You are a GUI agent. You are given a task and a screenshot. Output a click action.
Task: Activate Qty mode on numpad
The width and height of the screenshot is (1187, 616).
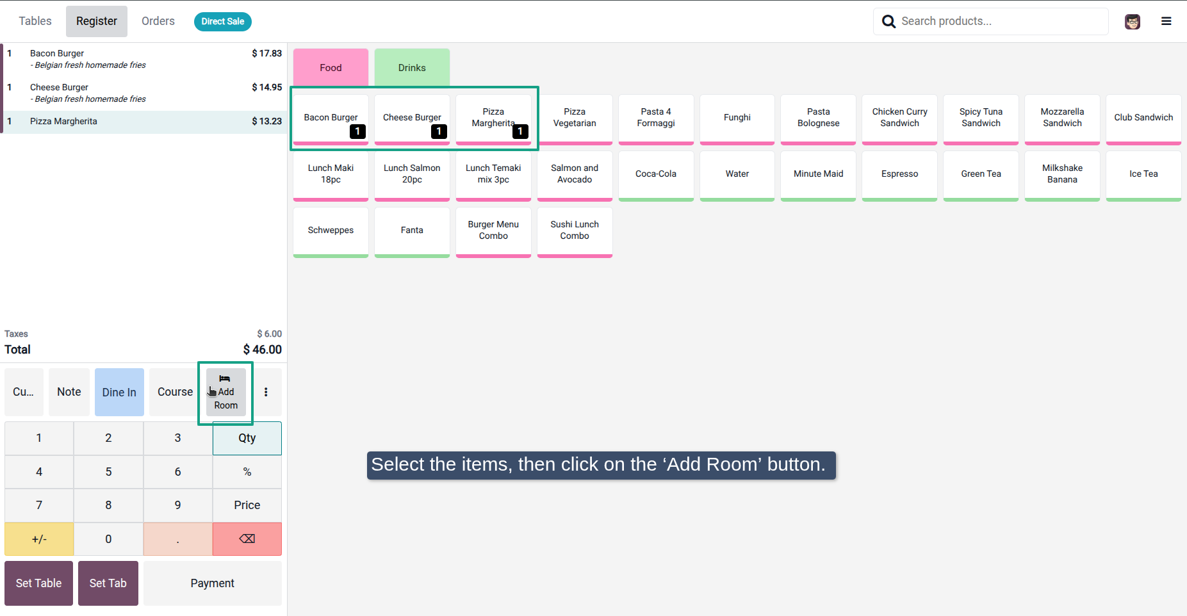pos(247,438)
